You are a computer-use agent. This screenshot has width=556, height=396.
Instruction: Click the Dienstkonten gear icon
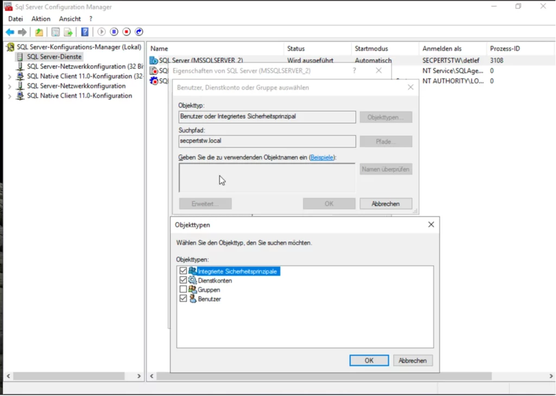pos(193,280)
